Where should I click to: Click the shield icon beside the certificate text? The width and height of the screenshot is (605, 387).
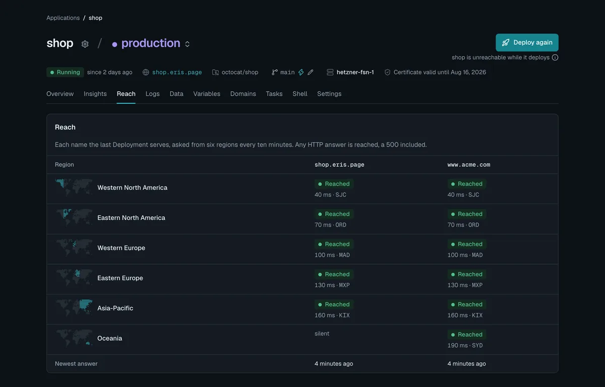[387, 72]
